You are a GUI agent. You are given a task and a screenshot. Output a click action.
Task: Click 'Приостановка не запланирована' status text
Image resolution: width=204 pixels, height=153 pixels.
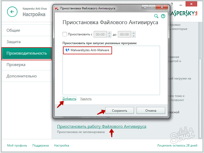(x=81, y=132)
